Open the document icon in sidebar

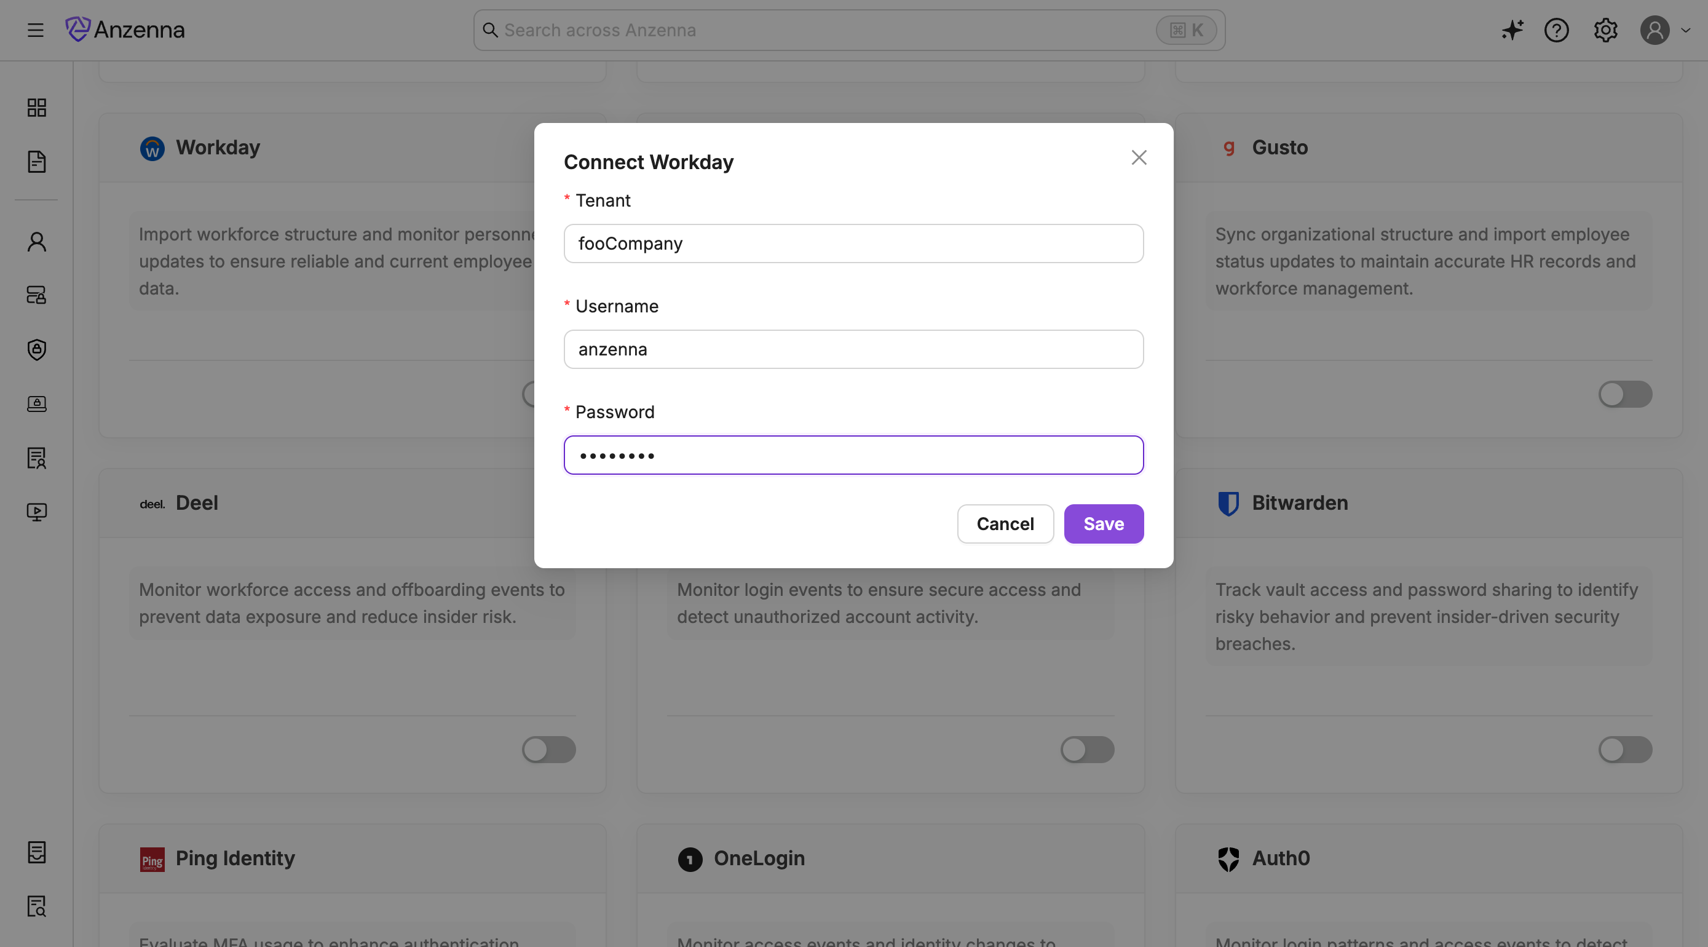(36, 162)
